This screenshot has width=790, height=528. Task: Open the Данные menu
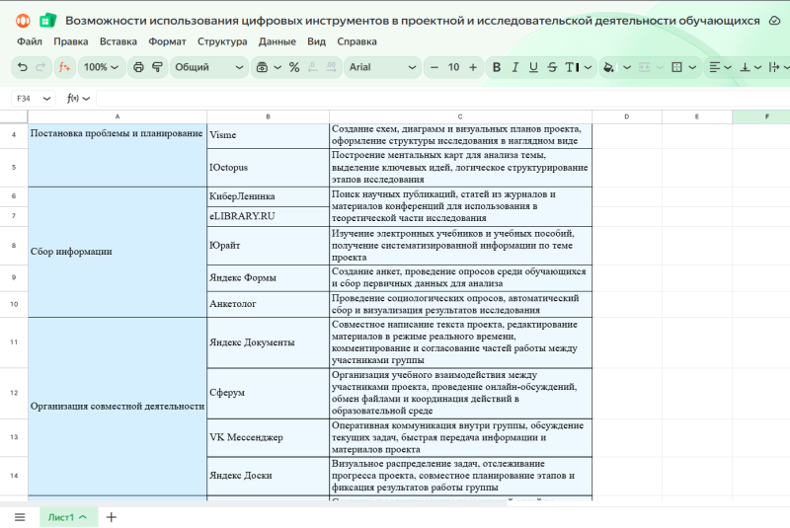click(277, 41)
